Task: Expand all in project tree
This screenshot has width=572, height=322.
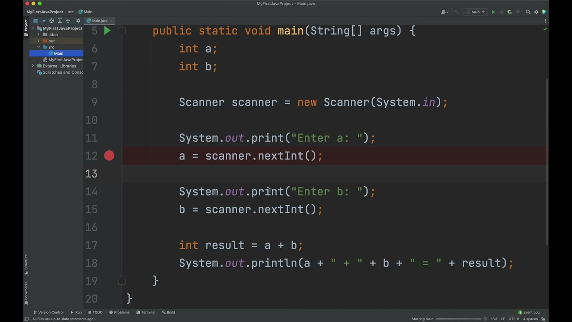Action: (59, 21)
